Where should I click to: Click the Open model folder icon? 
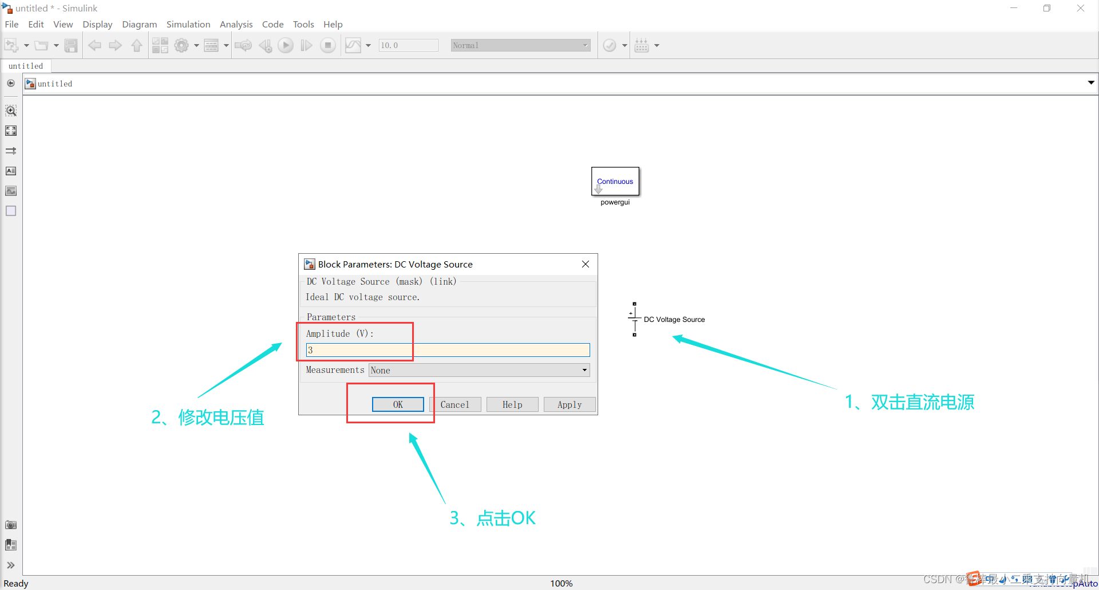(41, 45)
